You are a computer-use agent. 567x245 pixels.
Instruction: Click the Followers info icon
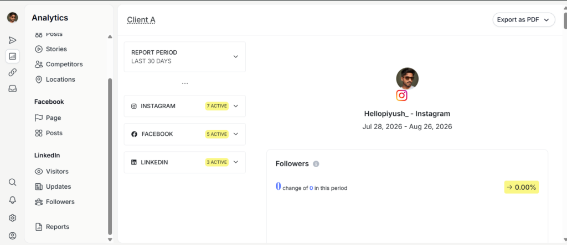(316, 164)
